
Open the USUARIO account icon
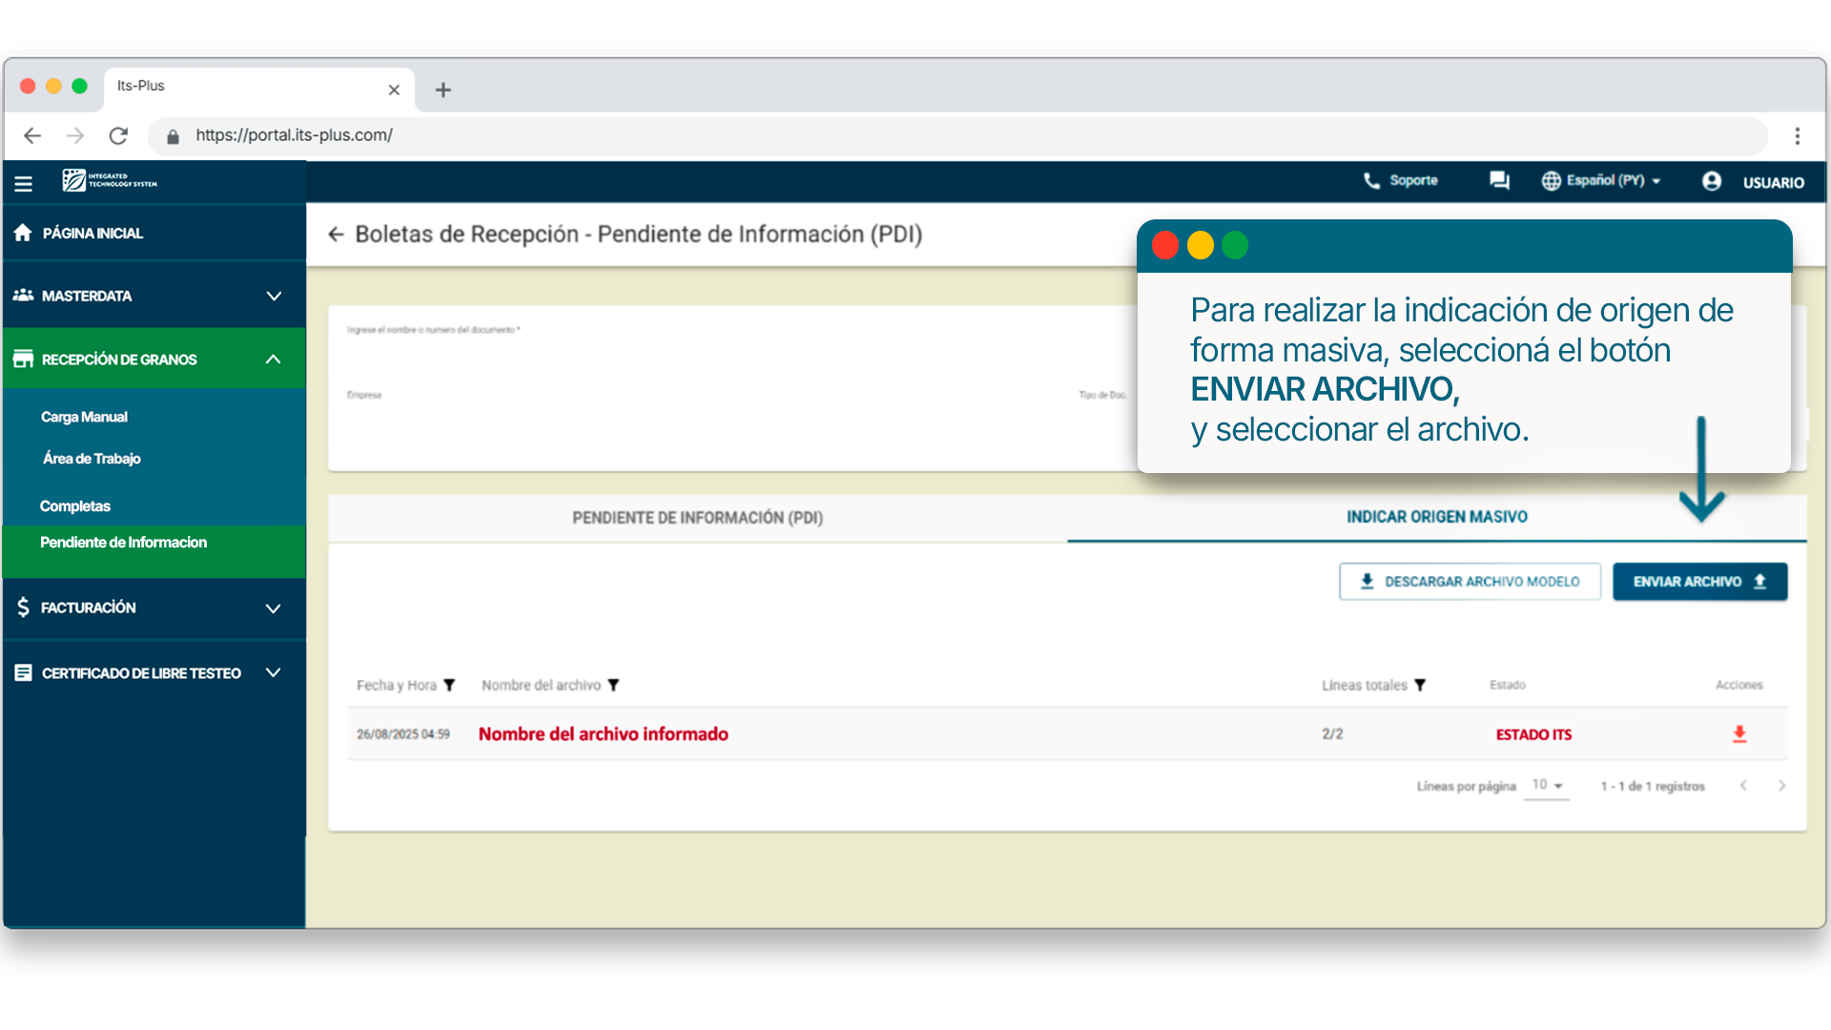(x=1712, y=181)
